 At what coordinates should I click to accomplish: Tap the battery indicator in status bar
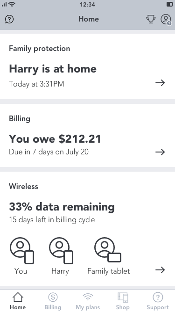click(x=170, y=4)
